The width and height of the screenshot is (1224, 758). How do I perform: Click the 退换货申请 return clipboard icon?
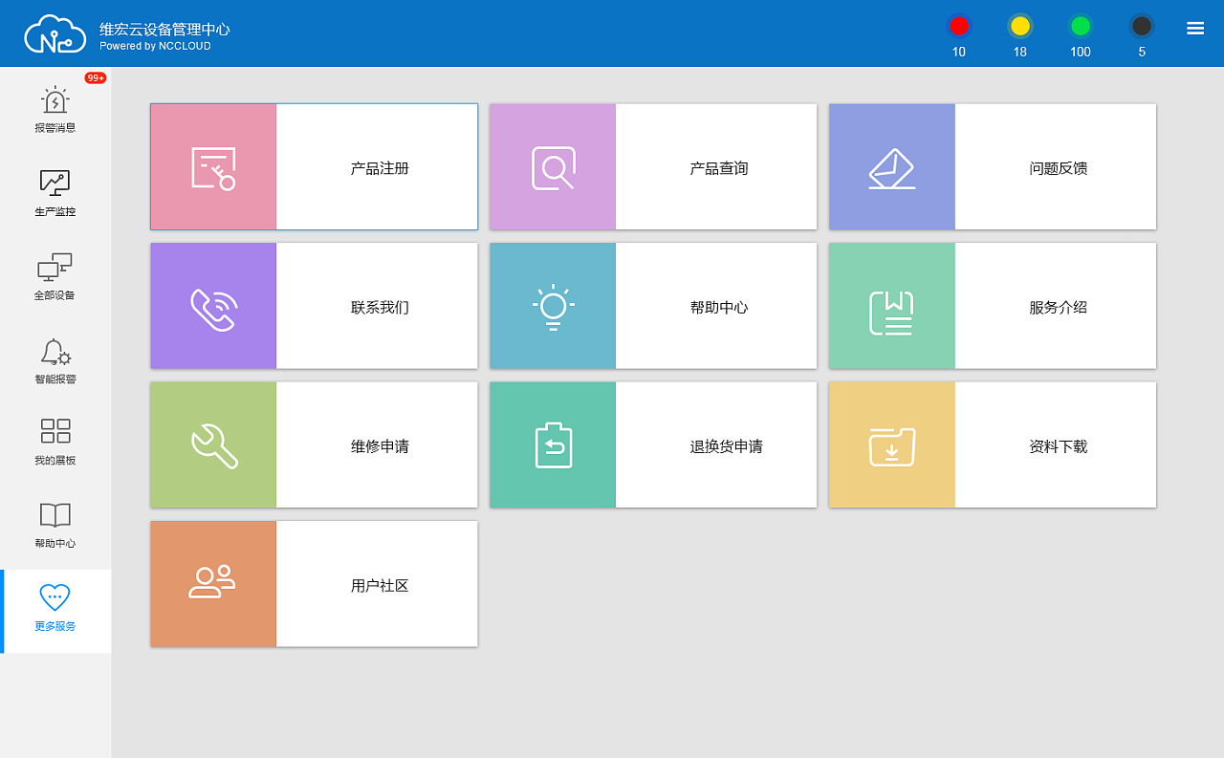click(554, 445)
